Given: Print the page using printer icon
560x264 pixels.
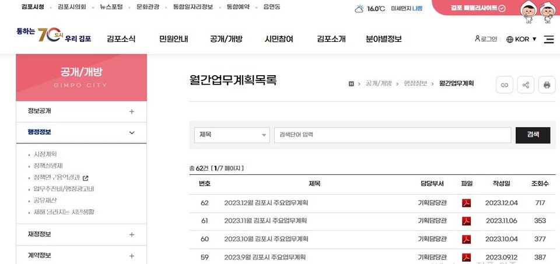Looking at the screenshot, I should (x=547, y=85).
